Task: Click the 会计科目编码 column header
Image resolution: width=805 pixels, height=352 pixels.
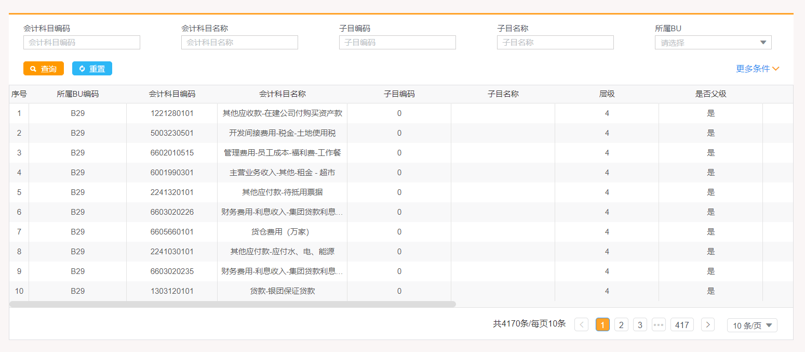Action: click(172, 94)
